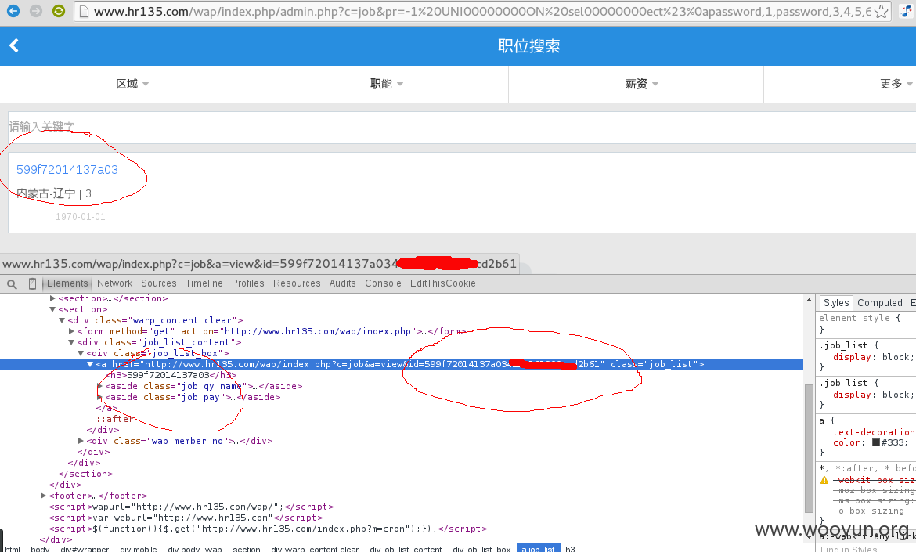The height and width of the screenshot is (552, 916).
Task: Open the Console DevTools tab
Action: tap(383, 283)
